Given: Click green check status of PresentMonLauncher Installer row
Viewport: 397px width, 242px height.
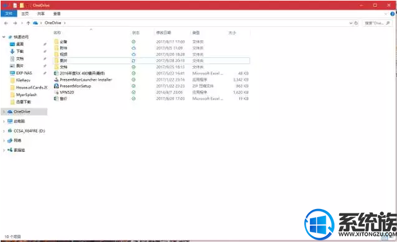Looking at the screenshot, I should pyautogui.click(x=134, y=80).
